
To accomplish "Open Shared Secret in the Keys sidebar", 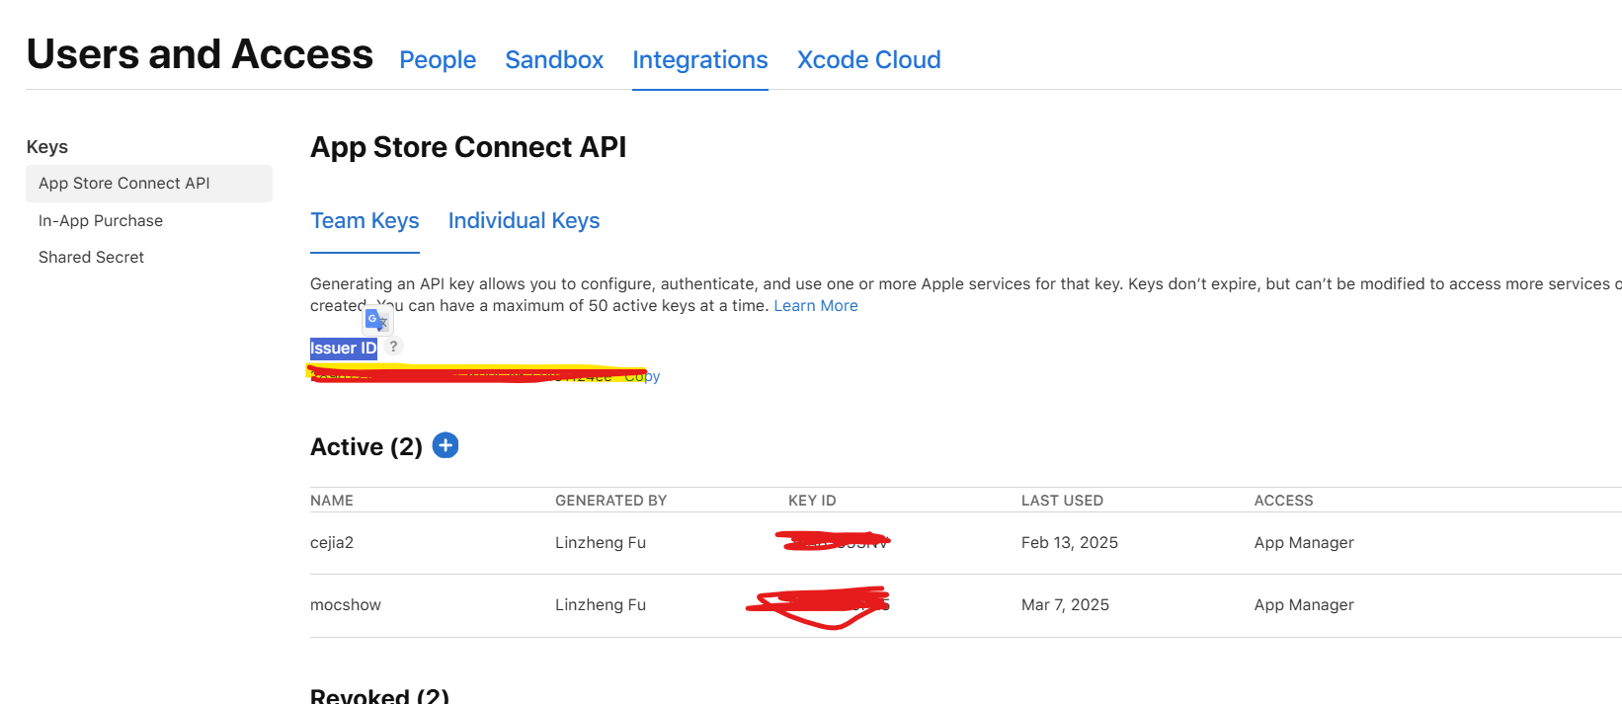I will [x=91, y=258].
